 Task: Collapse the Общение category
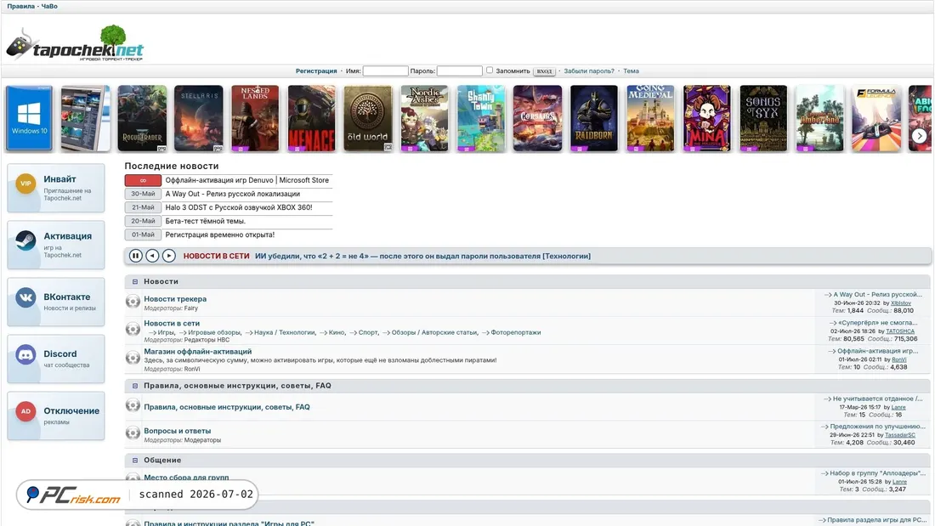[135, 461]
